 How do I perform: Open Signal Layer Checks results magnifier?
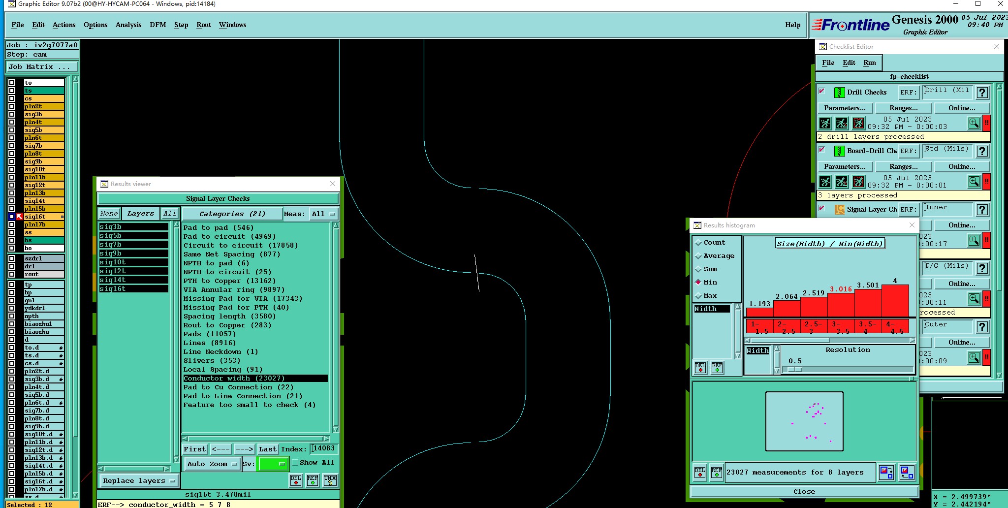[974, 240]
